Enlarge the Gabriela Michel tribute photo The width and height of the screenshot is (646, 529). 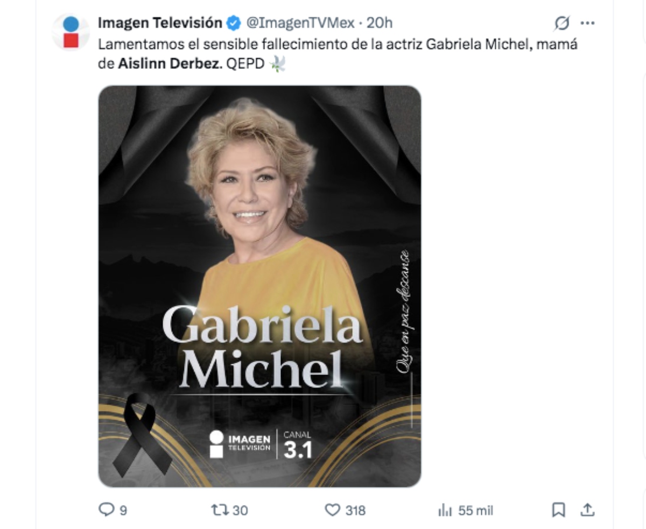point(259,286)
